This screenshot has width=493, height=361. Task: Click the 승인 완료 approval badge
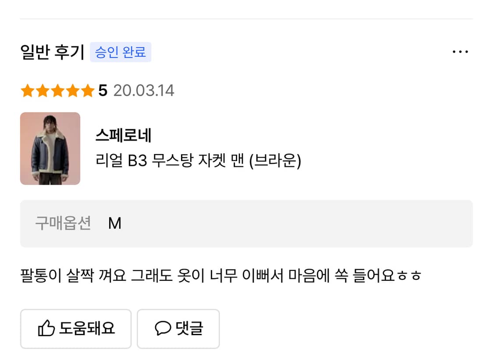pyautogui.click(x=121, y=52)
